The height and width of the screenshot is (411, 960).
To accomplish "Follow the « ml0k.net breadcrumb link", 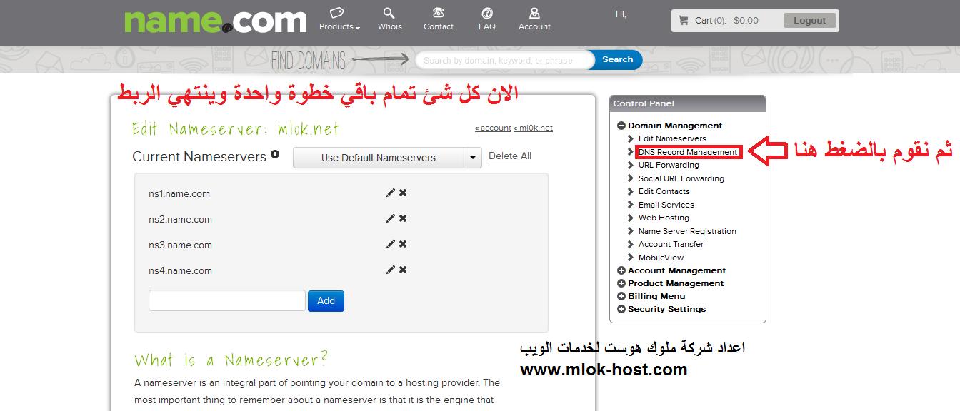I will click(x=534, y=128).
